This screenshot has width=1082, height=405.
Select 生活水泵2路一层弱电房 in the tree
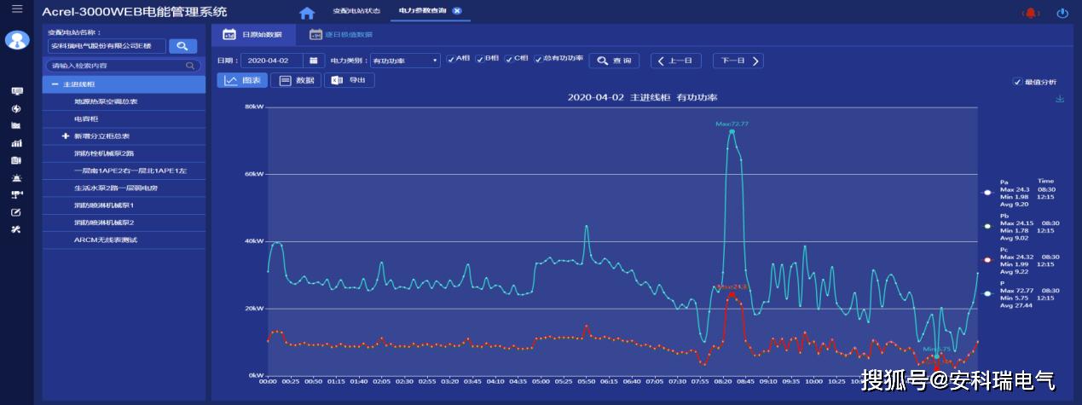pos(124,188)
